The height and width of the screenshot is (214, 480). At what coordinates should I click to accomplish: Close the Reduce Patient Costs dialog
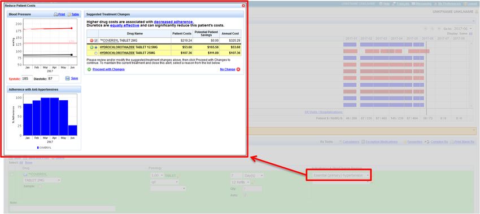point(243,6)
